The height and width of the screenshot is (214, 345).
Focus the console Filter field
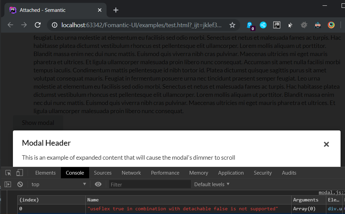(x=150, y=184)
